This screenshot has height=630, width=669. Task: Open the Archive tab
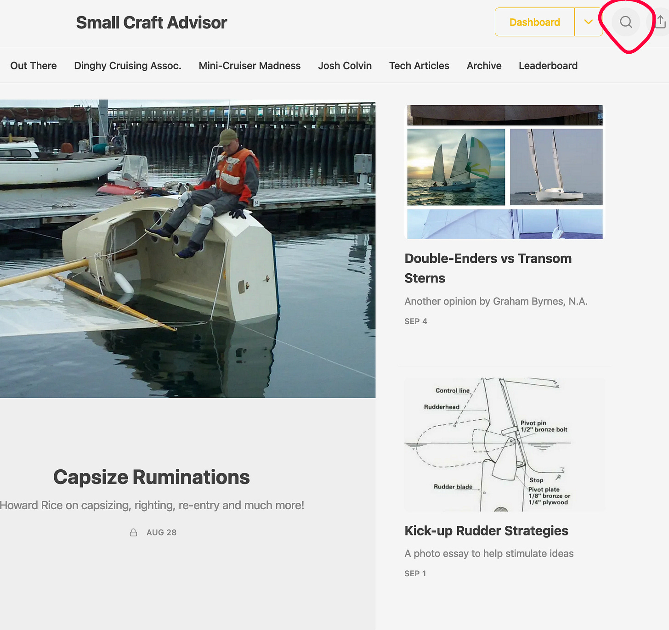tap(484, 66)
